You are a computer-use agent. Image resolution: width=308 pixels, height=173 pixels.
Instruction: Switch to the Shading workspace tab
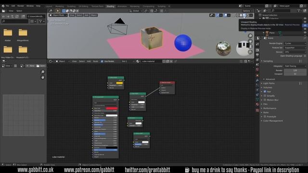110,6
